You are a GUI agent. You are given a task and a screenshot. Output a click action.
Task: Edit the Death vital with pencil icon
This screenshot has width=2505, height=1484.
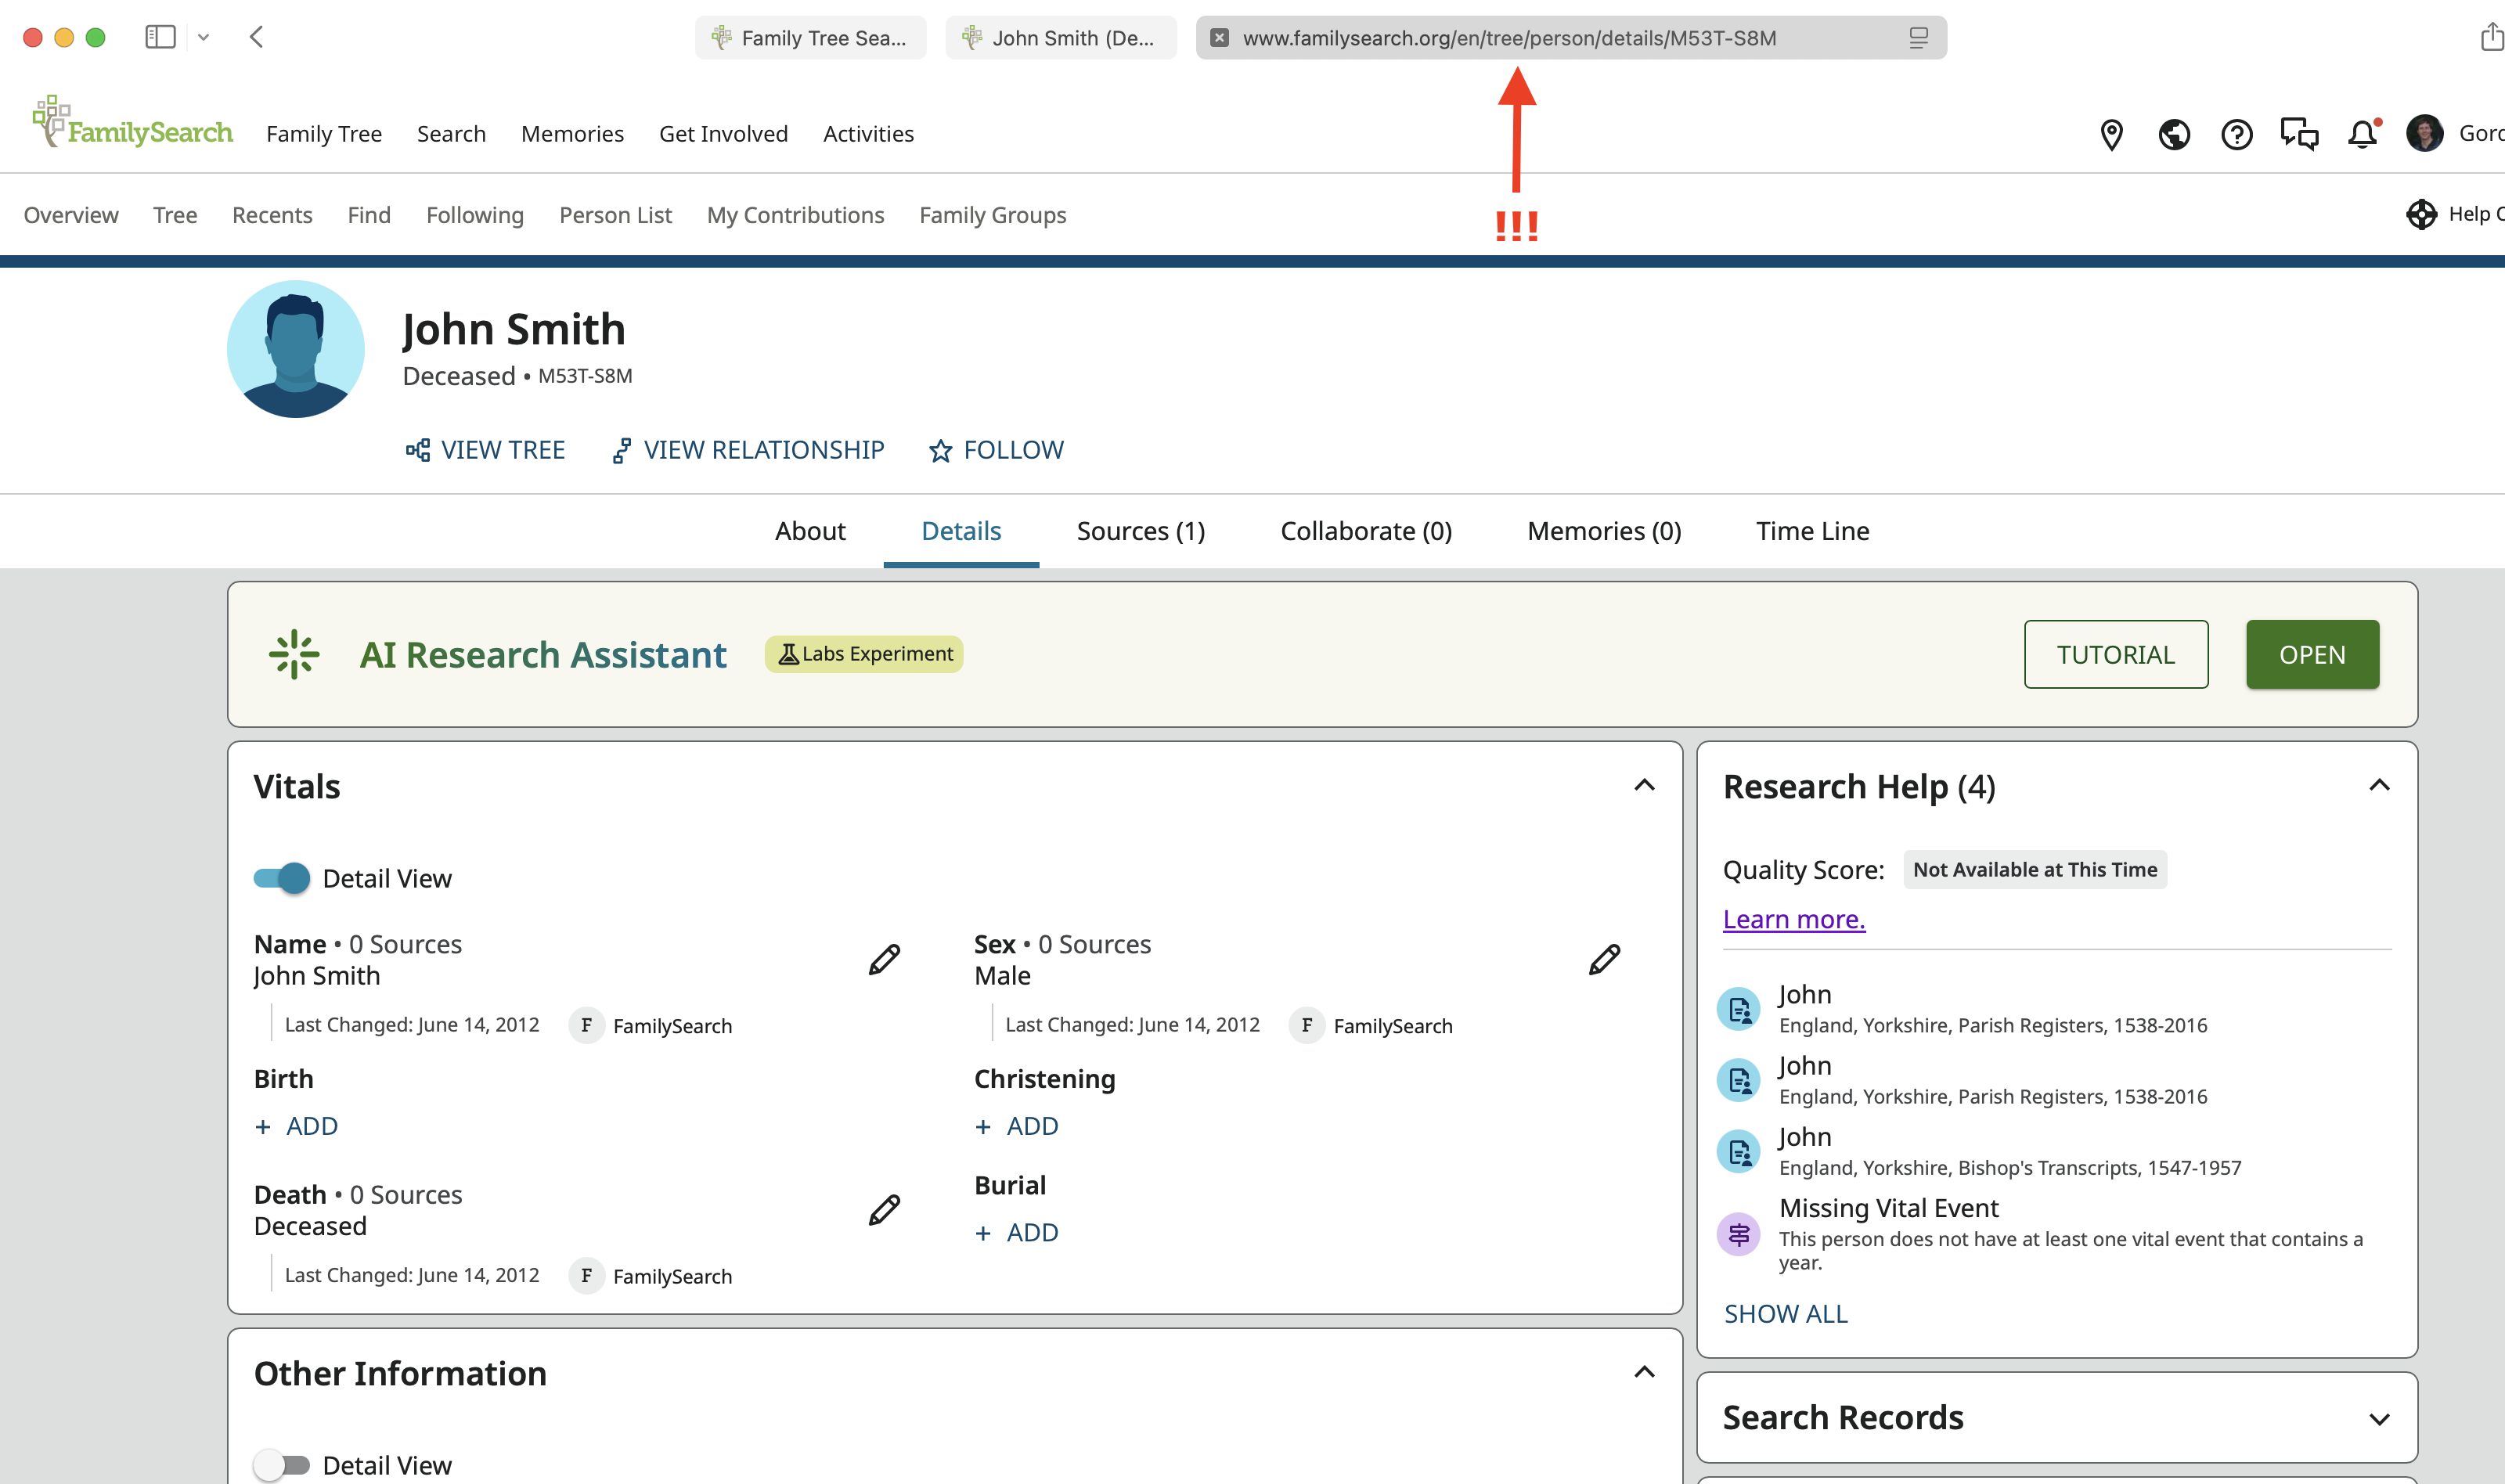tap(884, 1210)
